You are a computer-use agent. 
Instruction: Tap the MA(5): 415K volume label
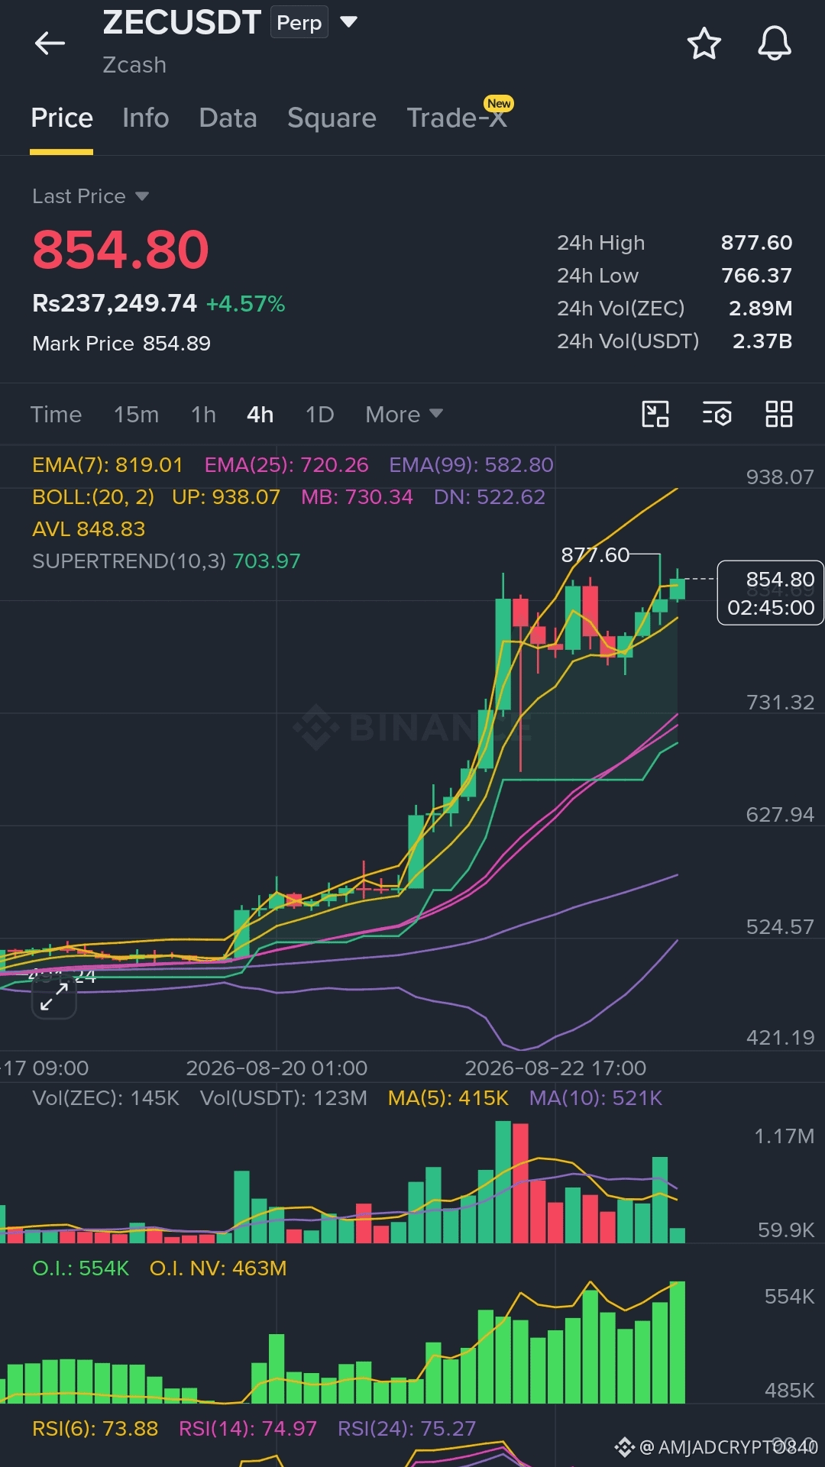coord(448,1097)
